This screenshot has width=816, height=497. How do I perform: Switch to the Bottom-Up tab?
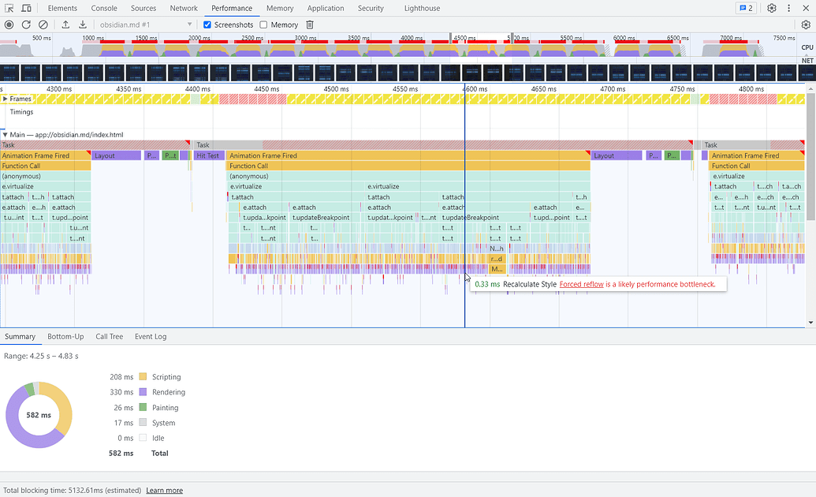tap(65, 337)
